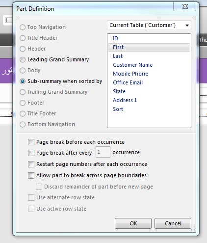The image size is (207, 243).
Task: Confirm with the OK button
Action: click(x=133, y=223)
